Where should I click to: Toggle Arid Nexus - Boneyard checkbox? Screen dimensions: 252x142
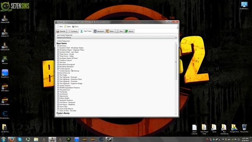coord(58,102)
